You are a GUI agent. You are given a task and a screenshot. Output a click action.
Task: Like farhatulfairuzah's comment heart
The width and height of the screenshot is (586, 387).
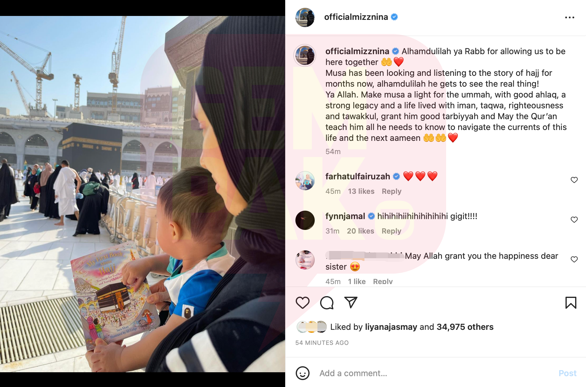pos(574,180)
